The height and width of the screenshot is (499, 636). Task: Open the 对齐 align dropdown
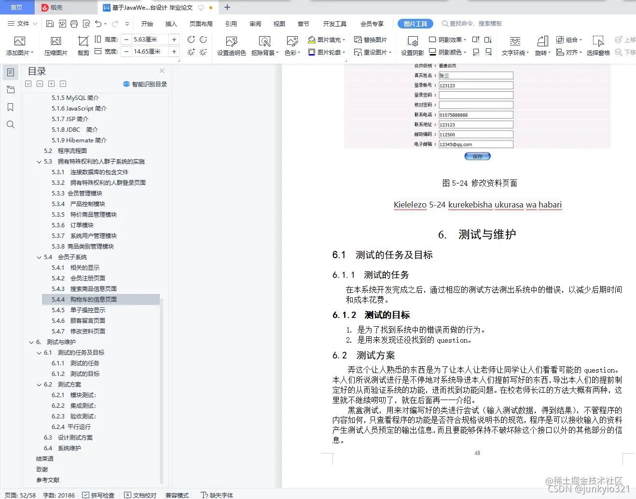click(569, 52)
